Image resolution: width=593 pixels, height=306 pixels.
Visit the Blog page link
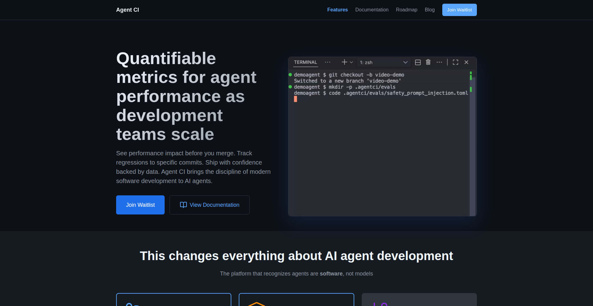[430, 10]
